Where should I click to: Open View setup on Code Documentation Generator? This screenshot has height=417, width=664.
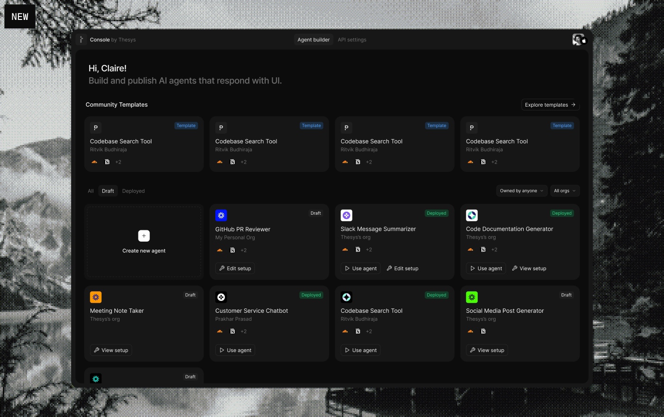529,268
